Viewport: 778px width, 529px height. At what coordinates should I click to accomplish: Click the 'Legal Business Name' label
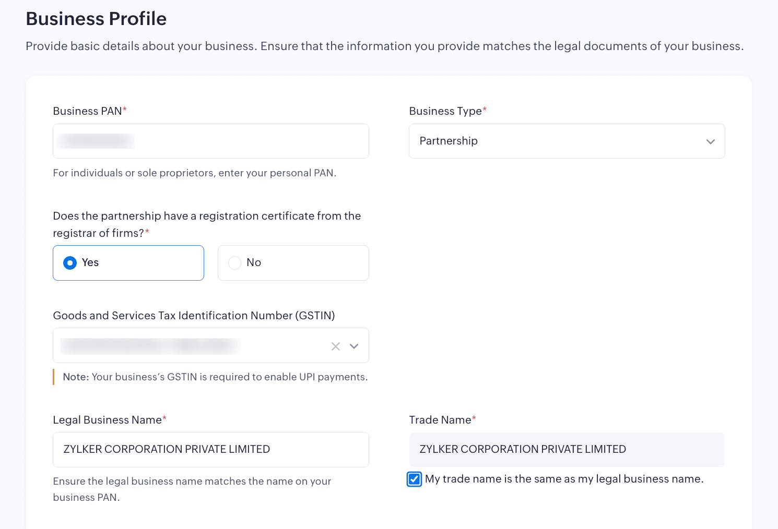(x=107, y=420)
